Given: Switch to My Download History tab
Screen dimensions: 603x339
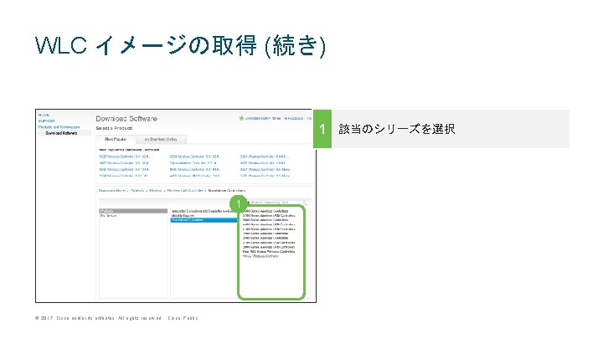Looking at the screenshot, I should (x=161, y=139).
